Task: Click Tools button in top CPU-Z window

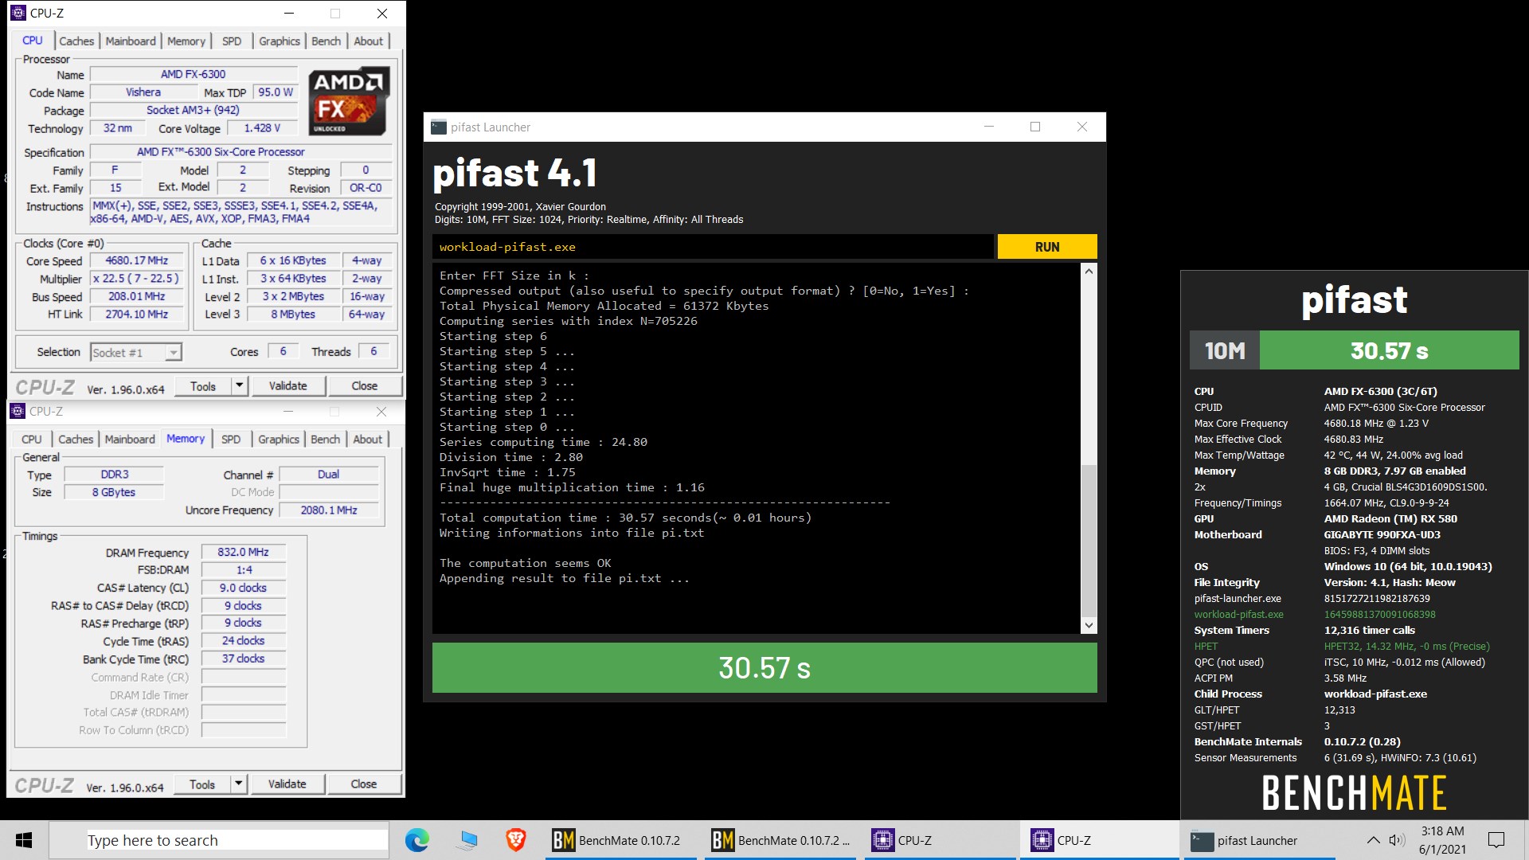Action: click(x=203, y=386)
